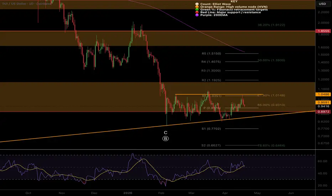Screen dimensions: 332x196
Task: Select the R5 (1.5150) pivot label
Action: coord(211,53)
